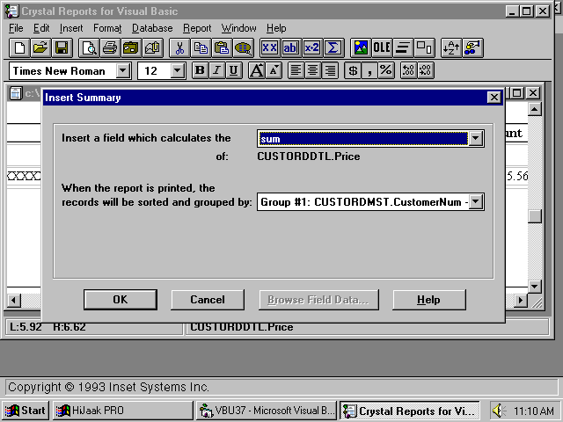Viewport: 563px width, 422px height.
Task: Open the Report menu
Action: [197, 28]
